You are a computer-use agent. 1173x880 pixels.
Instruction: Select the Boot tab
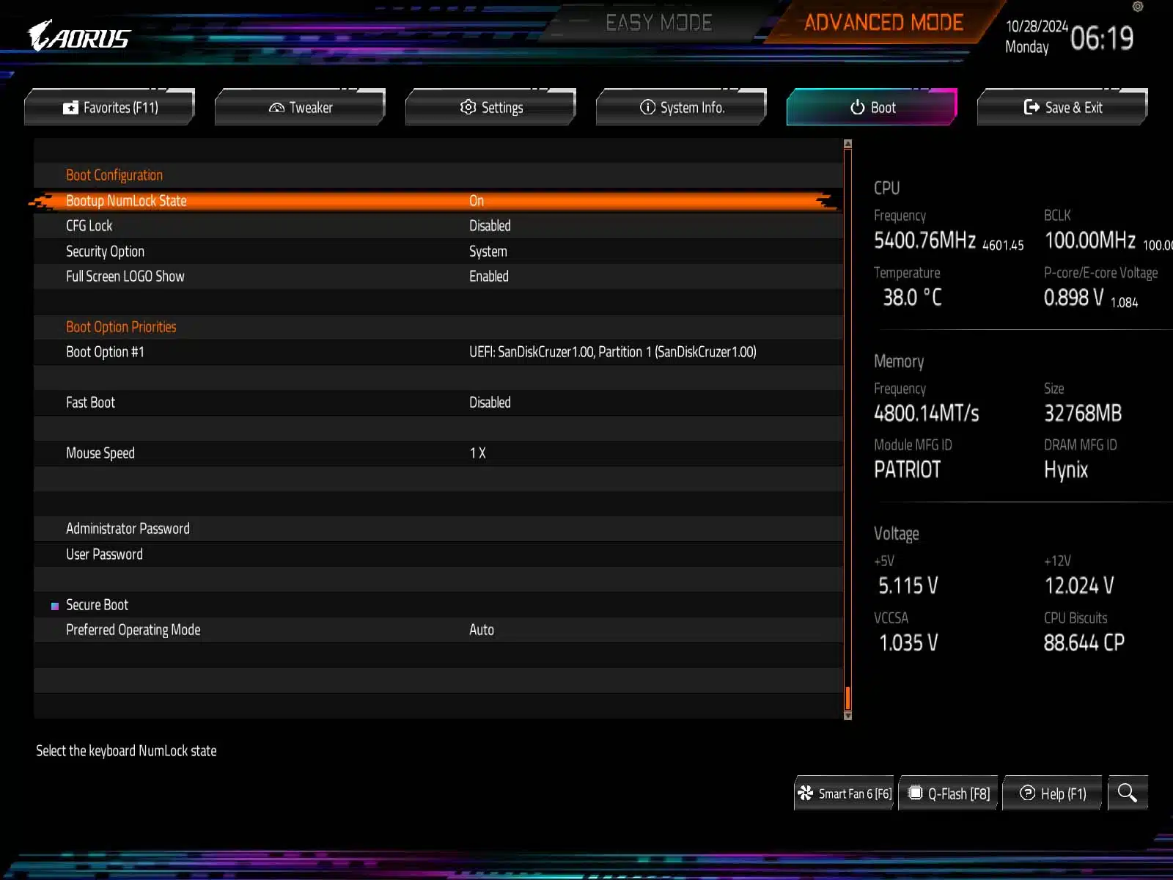[x=872, y=107]
